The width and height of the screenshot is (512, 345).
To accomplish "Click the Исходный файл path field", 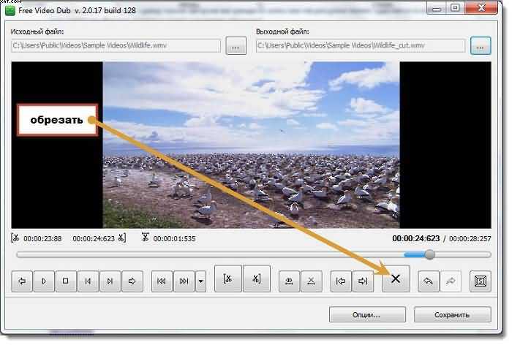I will pos(116,45).
